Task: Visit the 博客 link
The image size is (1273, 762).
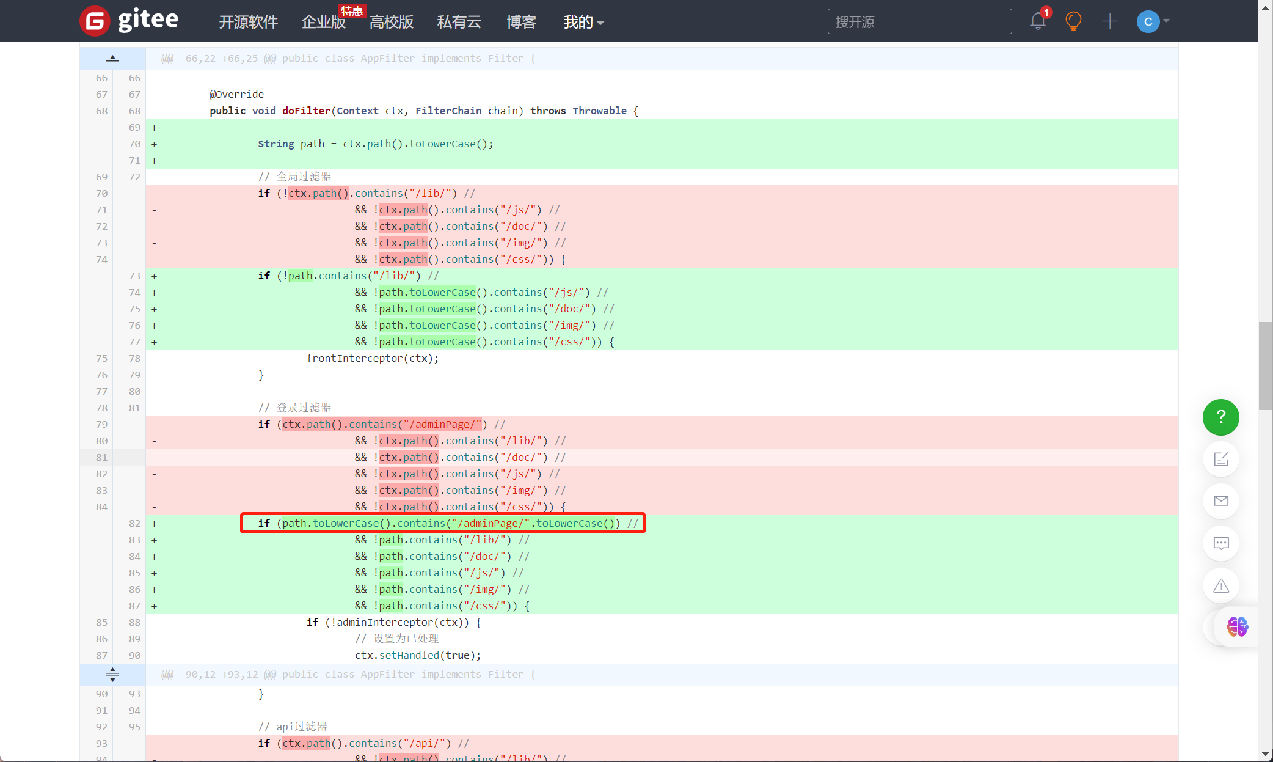Action: point(521,23)
